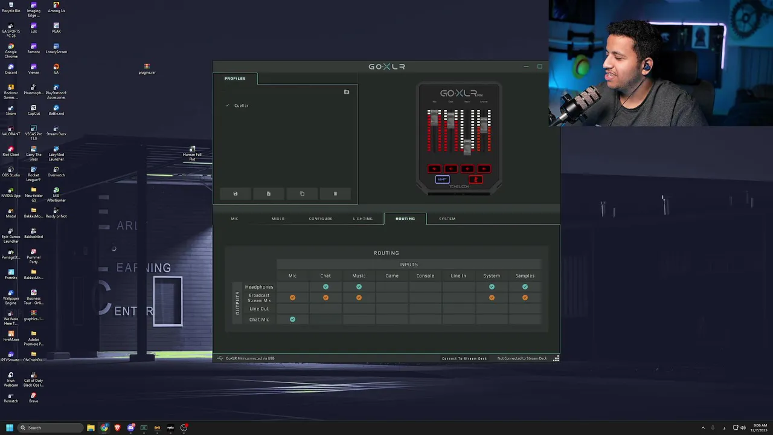This screenshot has height=435, width=773.
Task: Select the plugins.rar file on desktop
Action: (147, 69)
